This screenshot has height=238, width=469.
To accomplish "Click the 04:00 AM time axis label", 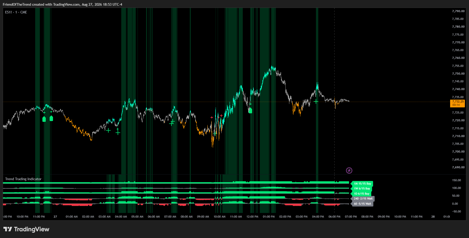I will point(121,217).
